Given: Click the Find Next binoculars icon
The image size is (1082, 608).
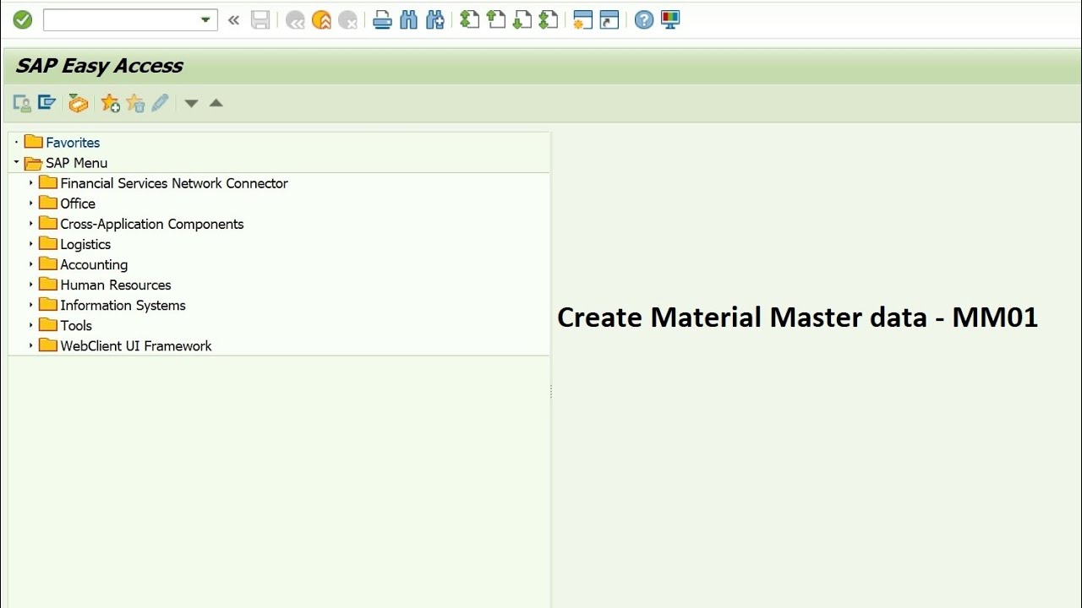Looking at the screenshot, I should [435, 20].
